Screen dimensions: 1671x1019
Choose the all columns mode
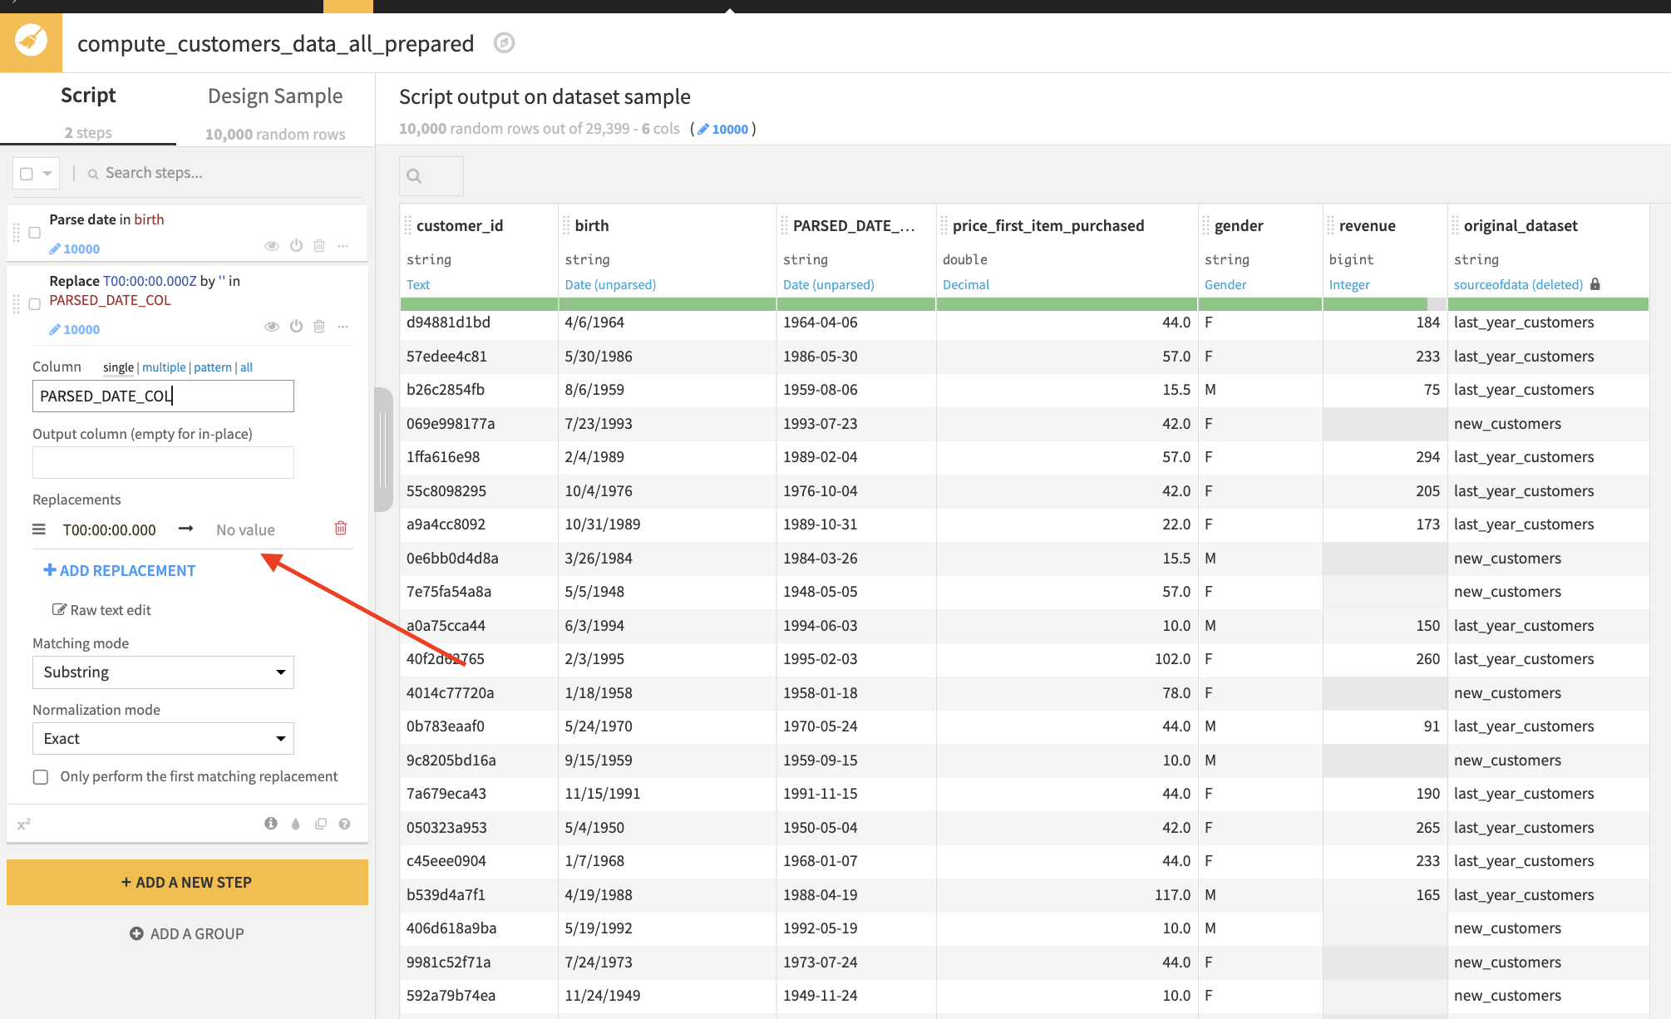pos(247,367)
